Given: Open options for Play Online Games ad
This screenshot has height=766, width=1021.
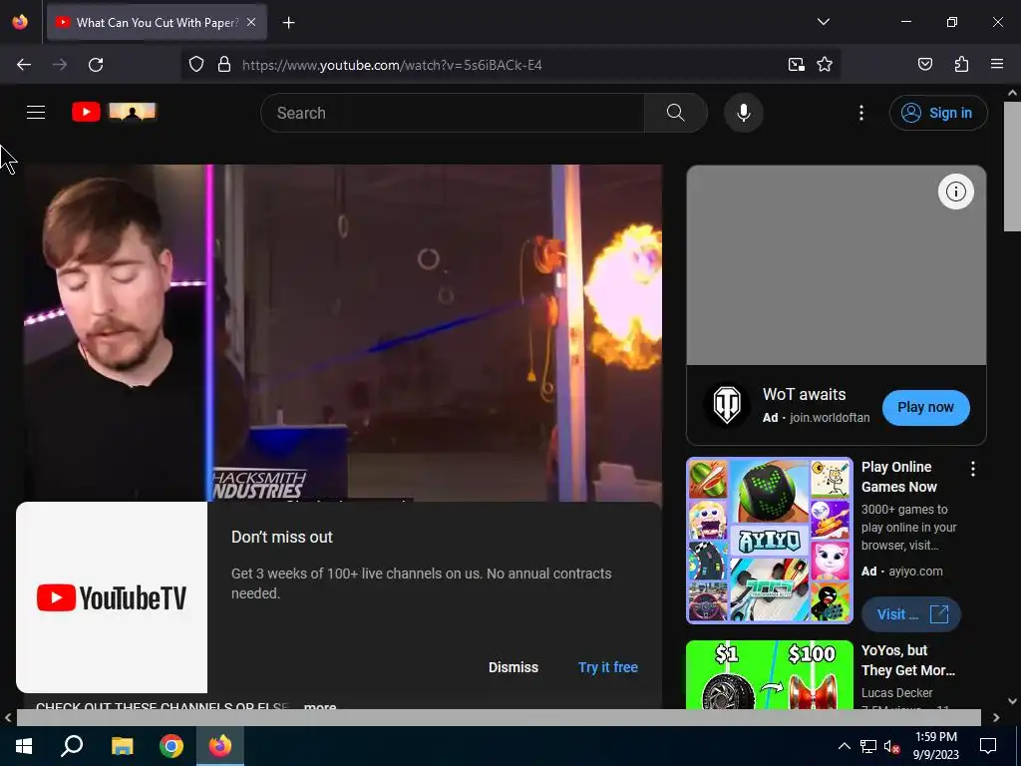Looking at the screenshot, I should coord(972,469).
